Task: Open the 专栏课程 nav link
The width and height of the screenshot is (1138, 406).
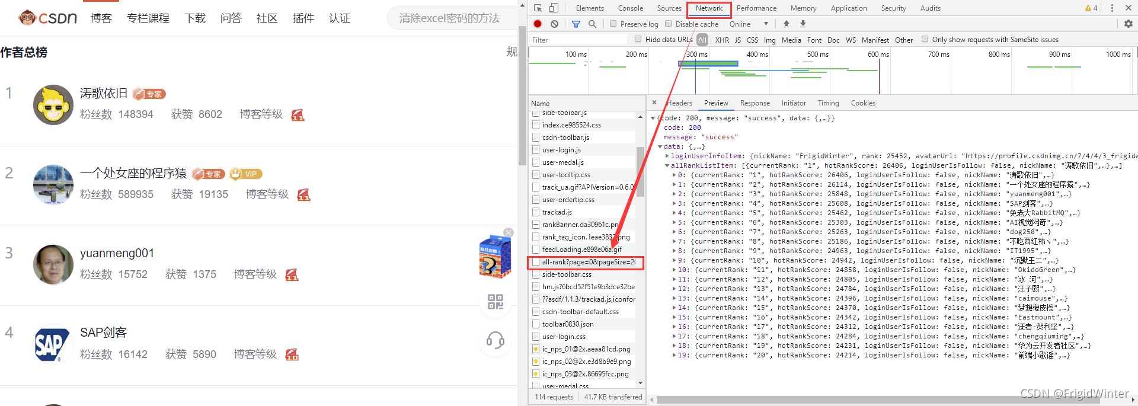Action: (148, 18)
